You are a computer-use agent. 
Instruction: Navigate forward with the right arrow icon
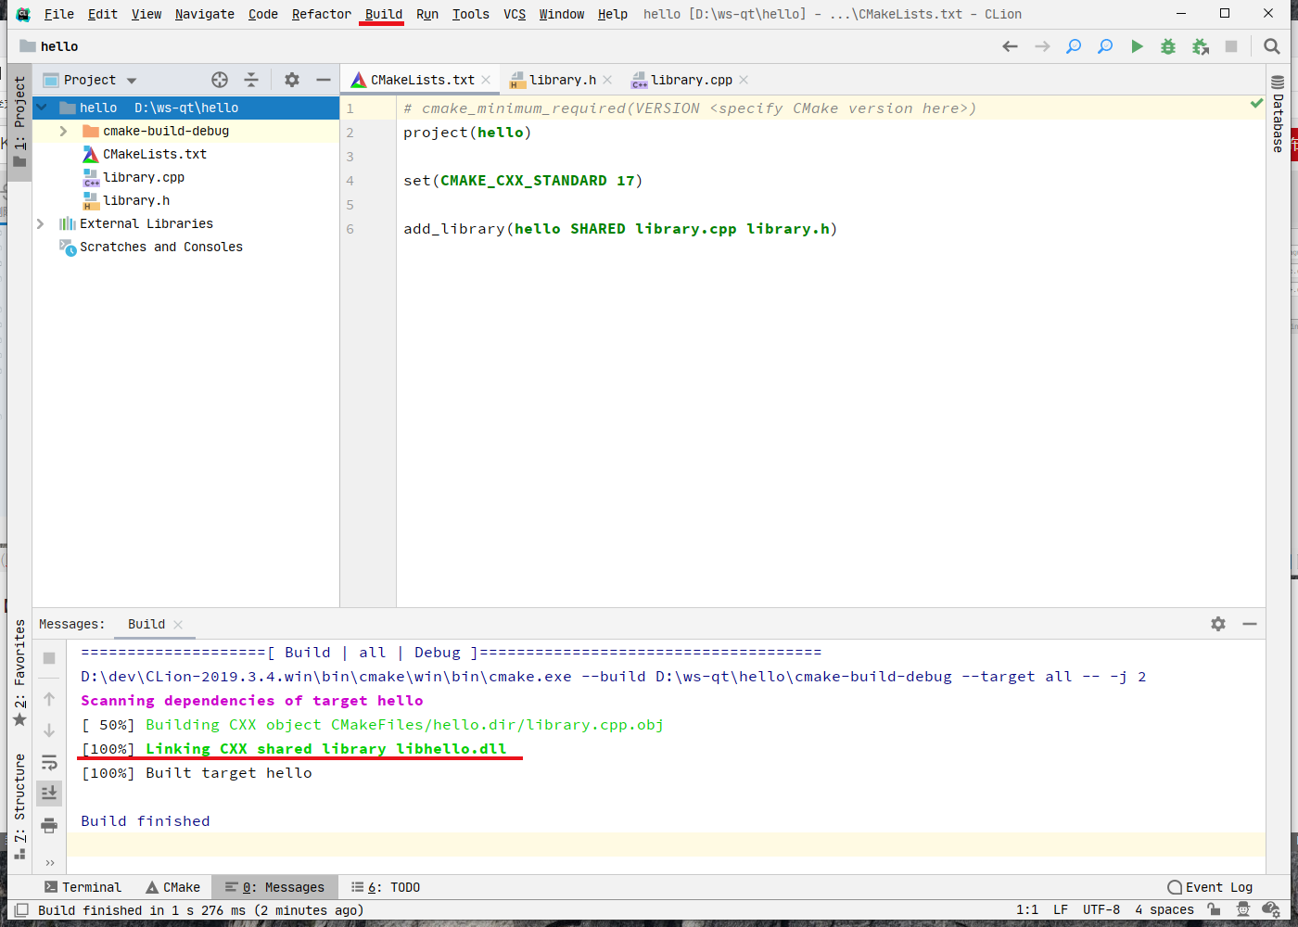click(x=1042, y=46)
